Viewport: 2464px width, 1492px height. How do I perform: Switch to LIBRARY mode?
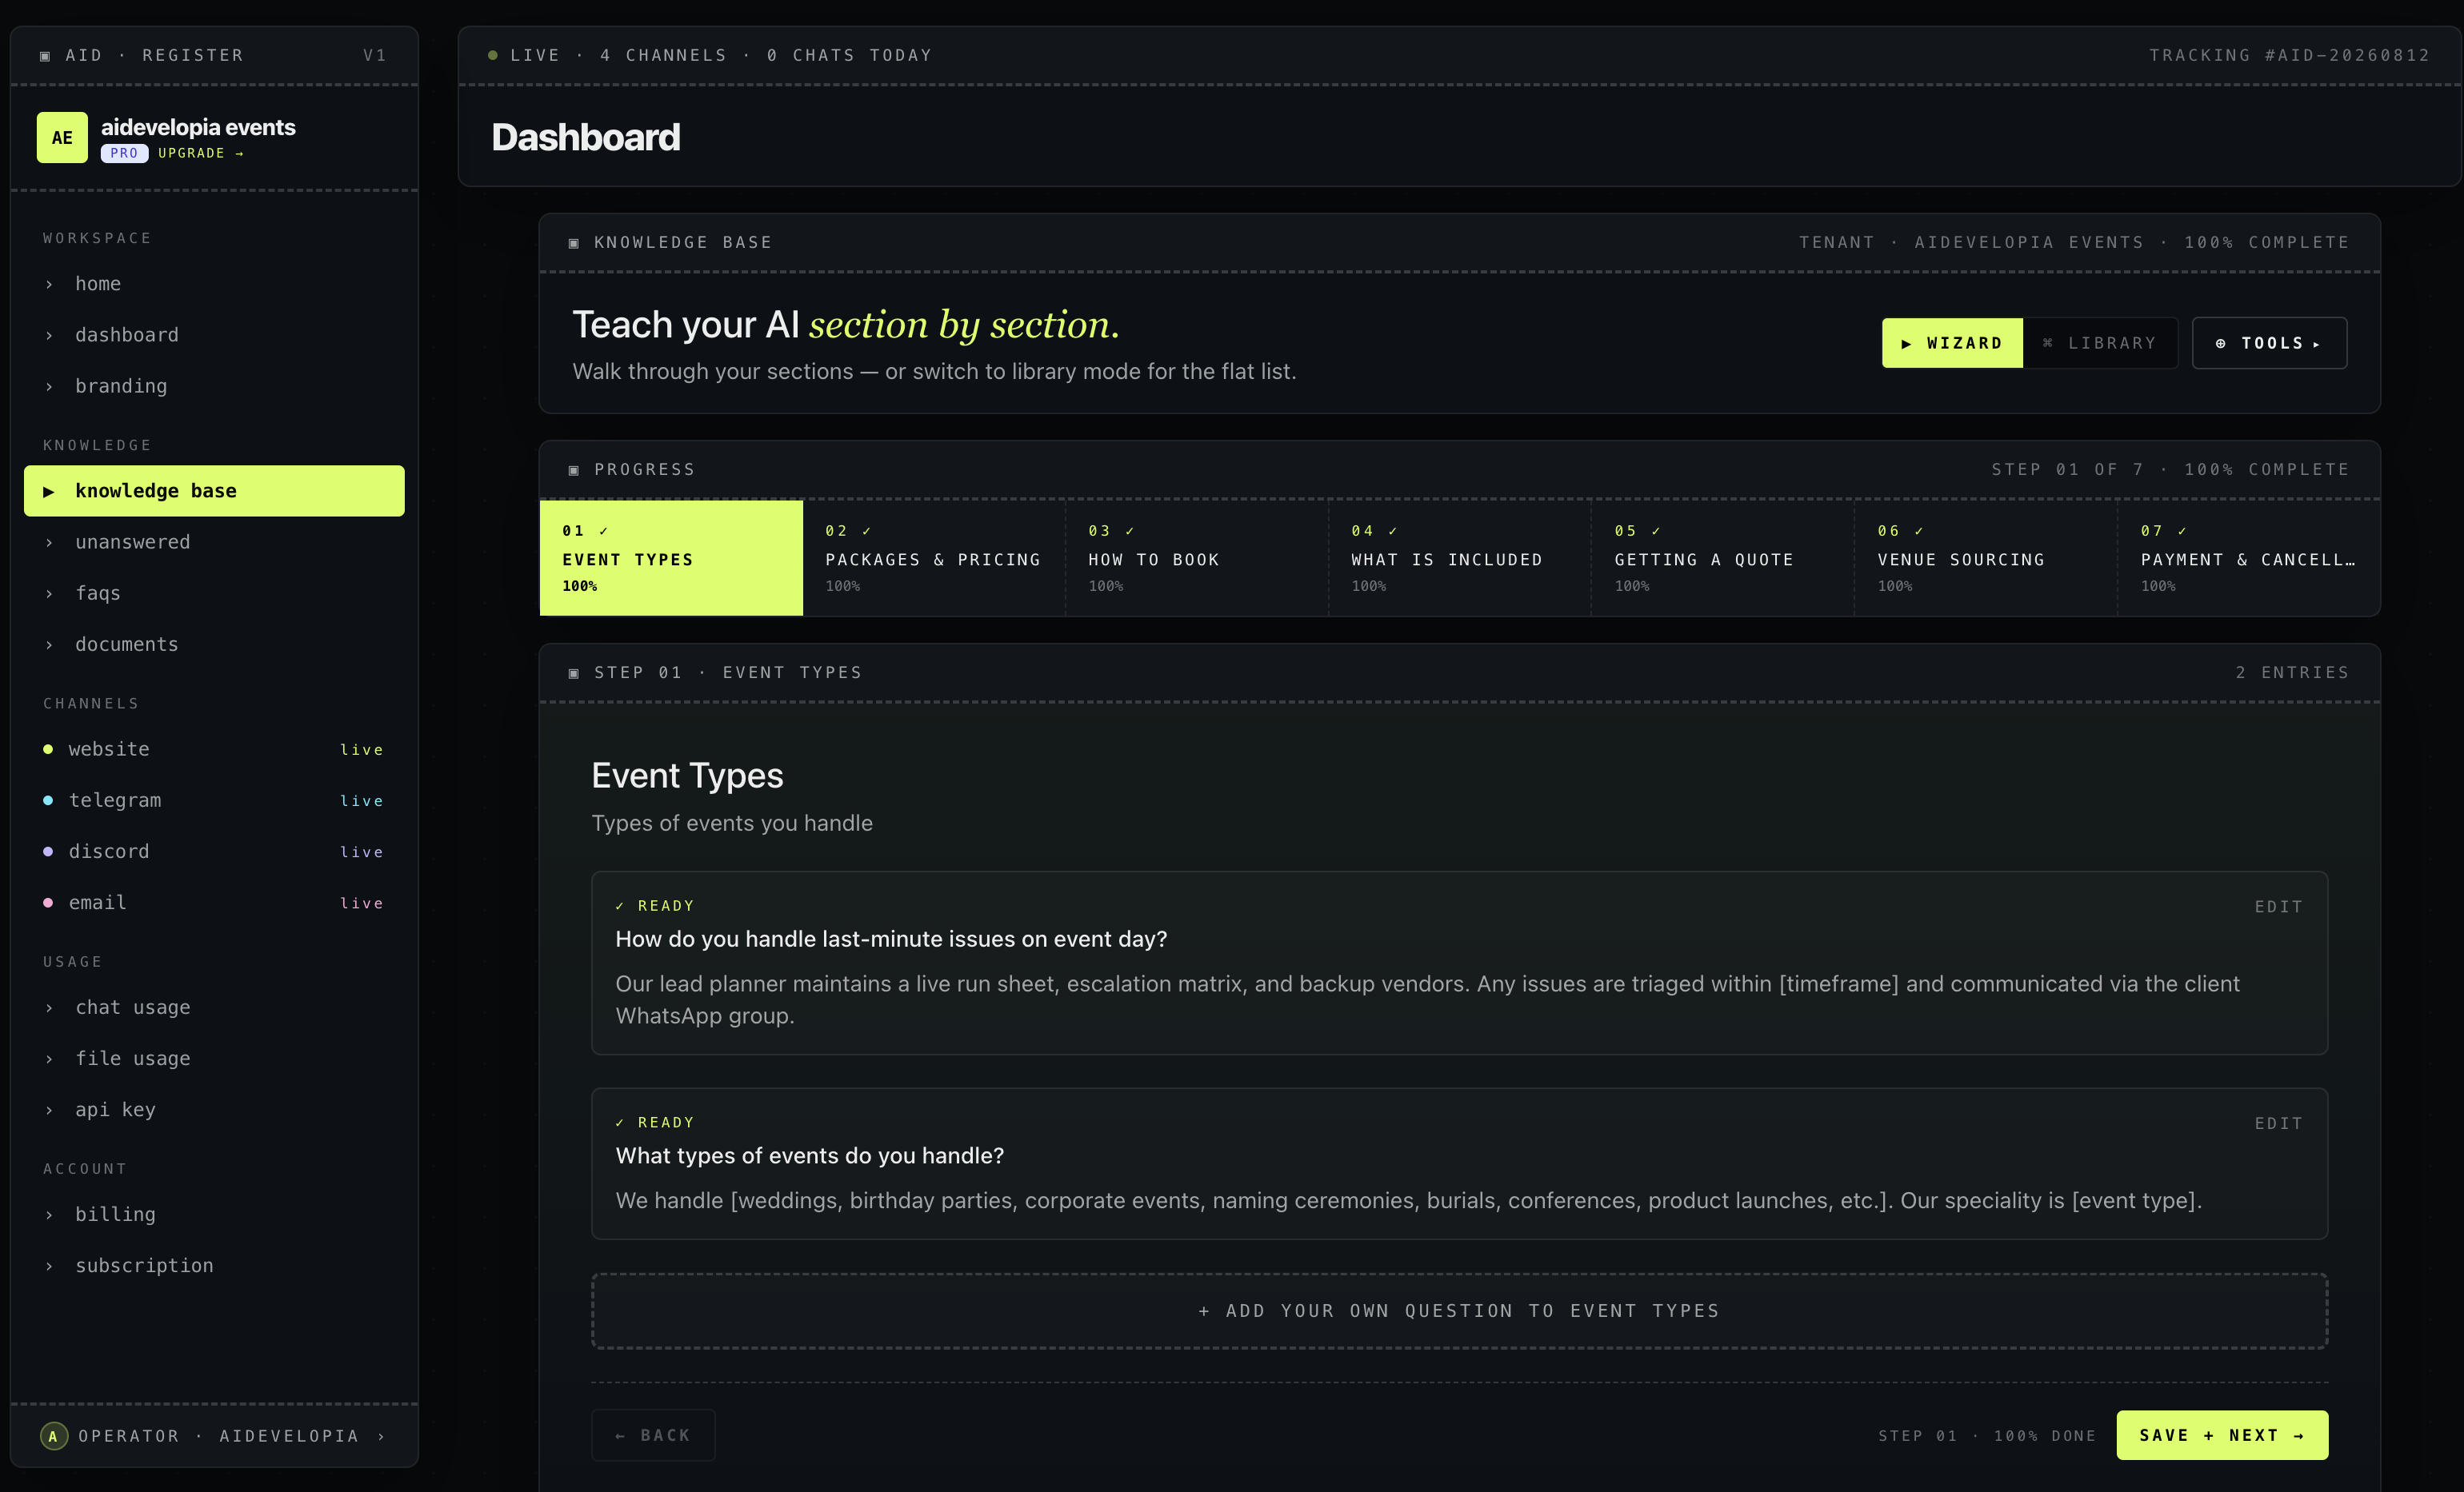click(x=2100, y=343)
